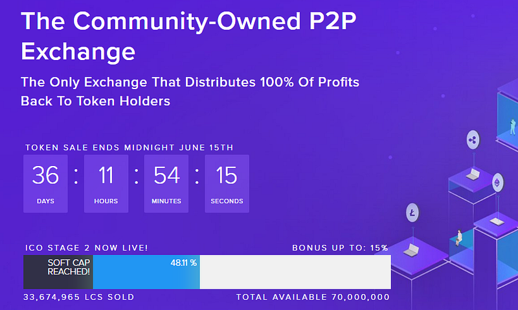Click The Community-Owned P2P Exchange heading
Image resolution: width=518 pixels, height=310 pixels.
188,36
